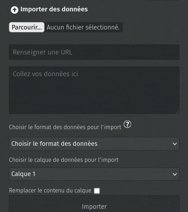Open the Calque 1 layer dropdown
The height and width of the screenshot is (212, 188).
[x=94, y=174]
